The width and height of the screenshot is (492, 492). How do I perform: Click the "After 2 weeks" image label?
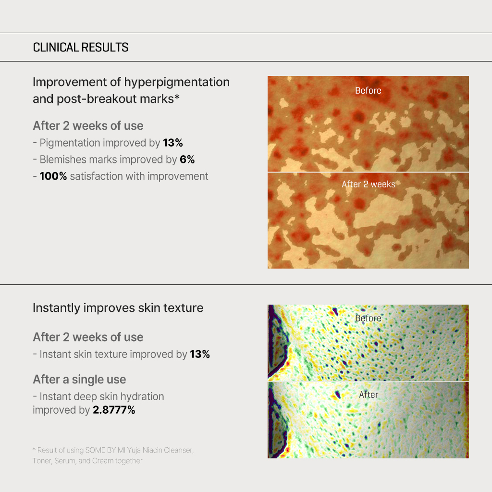coord(368,184)
